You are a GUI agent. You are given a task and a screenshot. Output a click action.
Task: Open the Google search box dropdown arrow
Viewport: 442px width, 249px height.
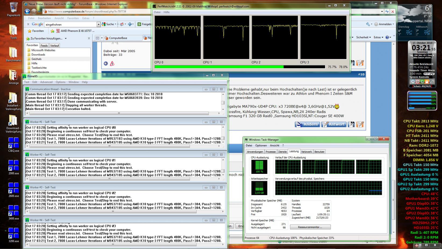point(98,24)
